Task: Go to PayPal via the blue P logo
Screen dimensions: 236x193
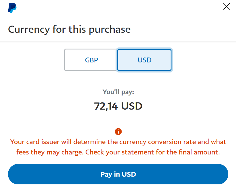Action: 12,8
